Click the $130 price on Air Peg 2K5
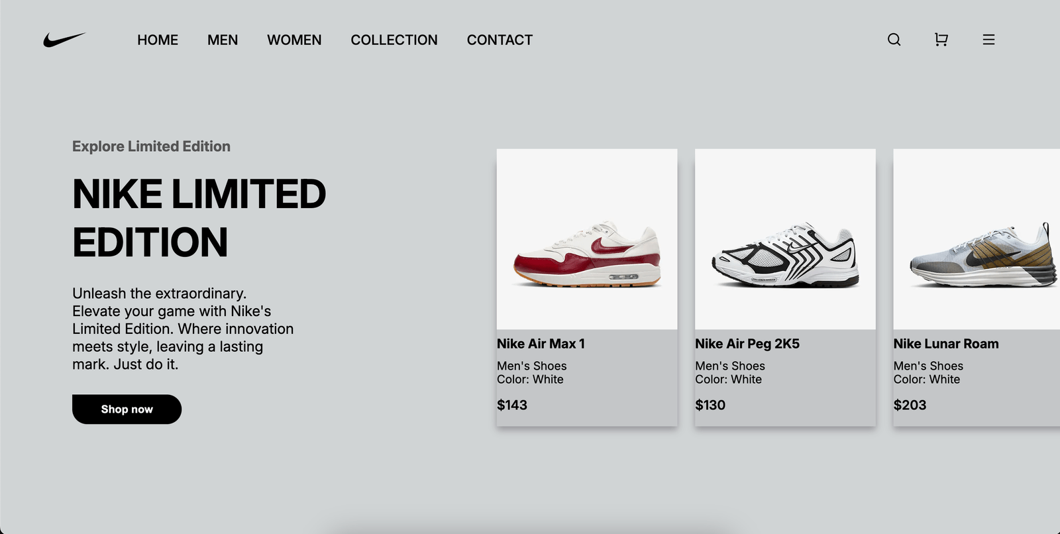1060x534 pixels. (710, 405)
